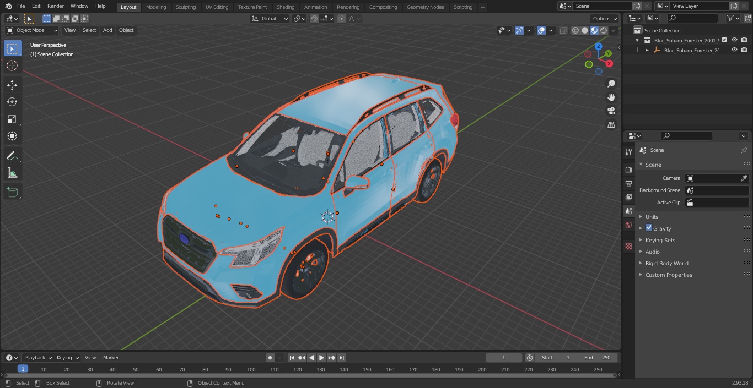Open Object Mode dropdown
Viewport: 753px width, 388px height.
point(32,30)
